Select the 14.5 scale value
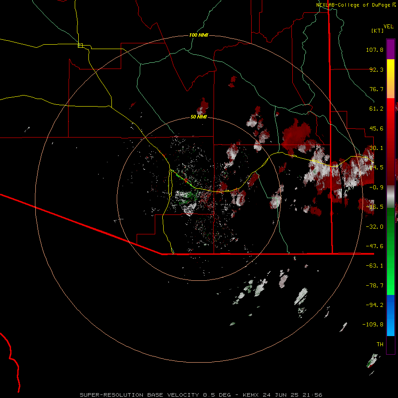The width and height of the screenshot is (398, 398). point(376,168)
